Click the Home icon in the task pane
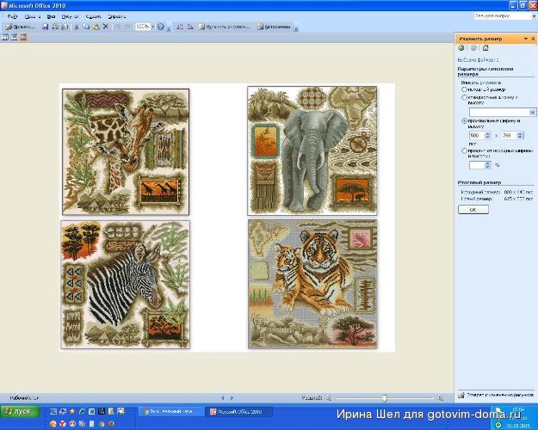Image resolution: width=538 pixels, height=430 pixels. pyautogui.click(x=485, y=48)
